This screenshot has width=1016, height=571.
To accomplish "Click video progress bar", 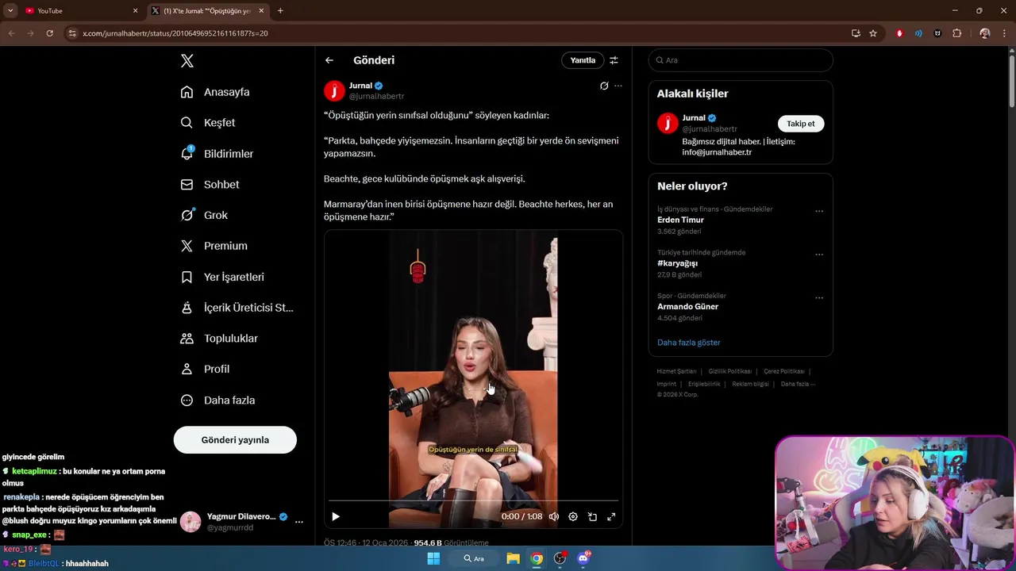I will 473,501.
